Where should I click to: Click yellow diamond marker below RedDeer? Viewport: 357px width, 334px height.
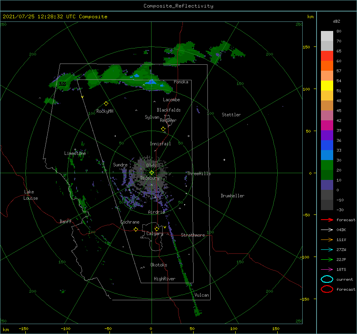pos(163,129)
